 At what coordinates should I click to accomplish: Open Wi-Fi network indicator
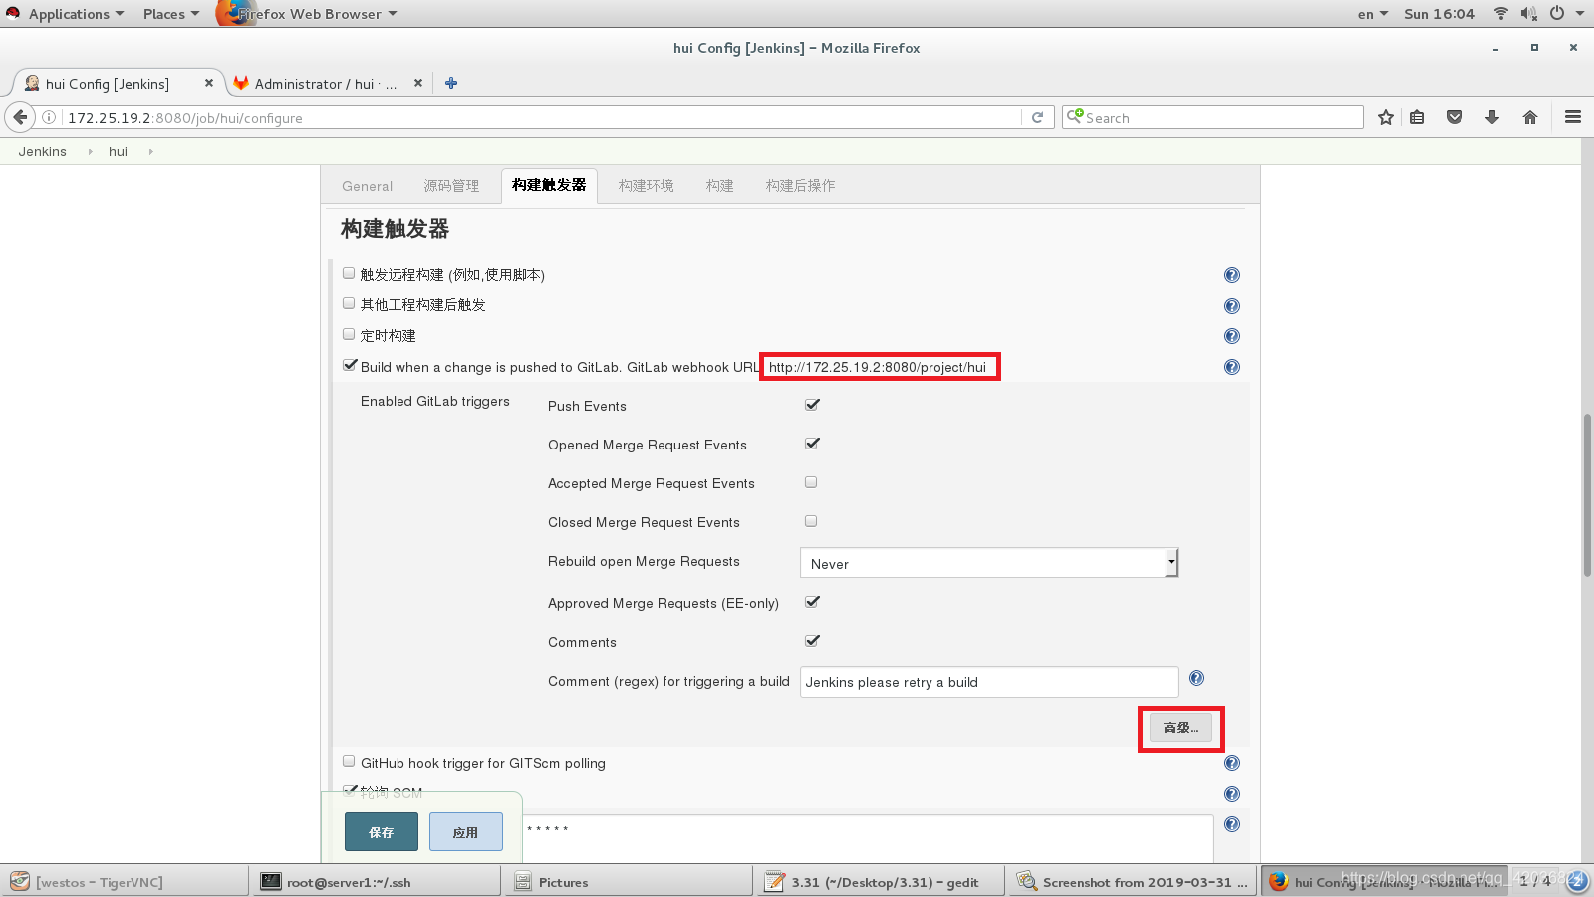click(1500, 13)
